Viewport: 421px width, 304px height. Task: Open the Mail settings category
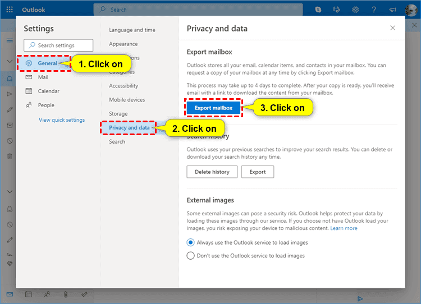click(43, 77)
